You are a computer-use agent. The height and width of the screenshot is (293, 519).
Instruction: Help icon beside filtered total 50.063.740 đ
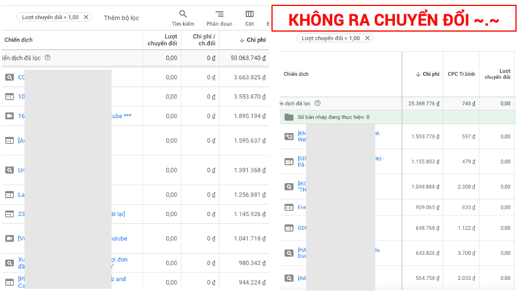(x=48, y=58)
